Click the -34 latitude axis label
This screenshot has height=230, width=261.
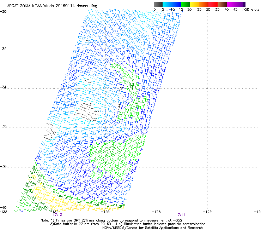pos(3,87)
